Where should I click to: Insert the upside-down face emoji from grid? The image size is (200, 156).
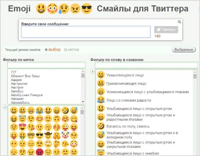(x=57, y=119)
